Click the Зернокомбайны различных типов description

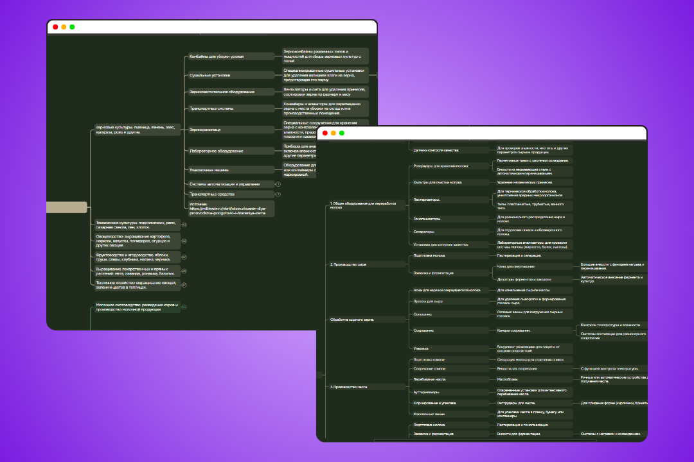pos(325,56)
